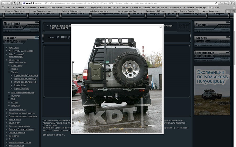This screenshot has width=236, height=147.
Task: Switch to the лайтбары для авто... tab
Action: point(99,11)
